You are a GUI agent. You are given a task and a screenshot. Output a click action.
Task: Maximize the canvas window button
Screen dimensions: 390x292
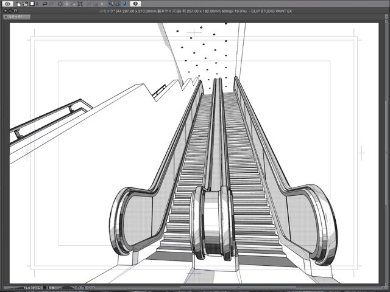click(15, 11)
